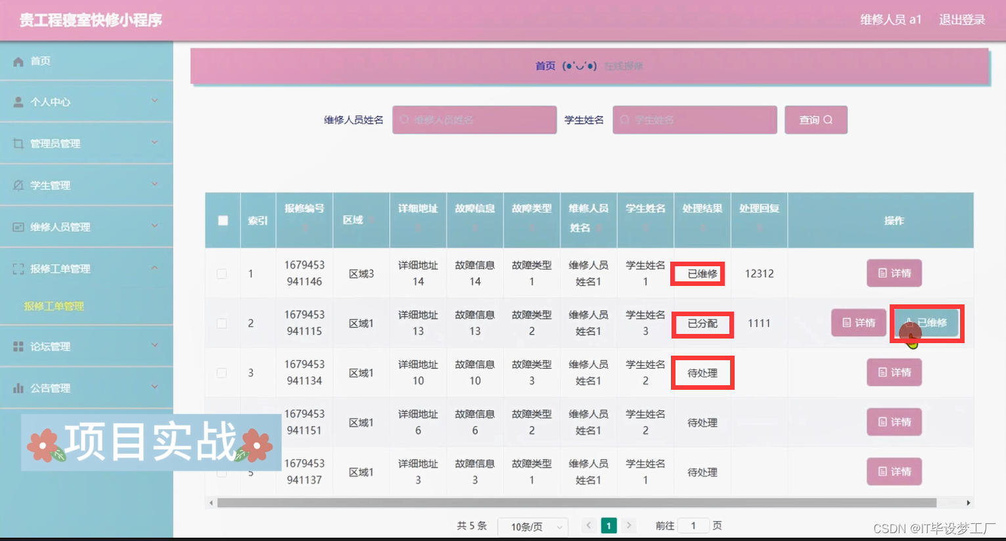Click the sort icon beside 区域 header
The height and width of the screenshot is (541, 1006).
click(370, 220)
